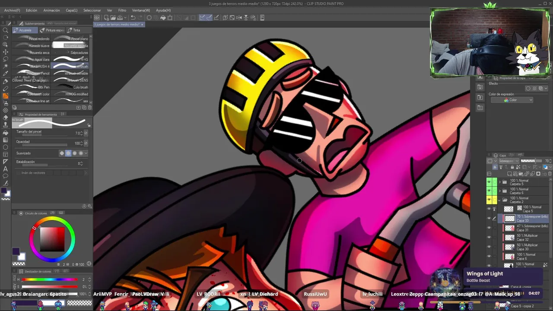Image resolution: width=553 pixels, height=311 pixels.
Task: Select the Gradient tool
Action: point(6,140)
